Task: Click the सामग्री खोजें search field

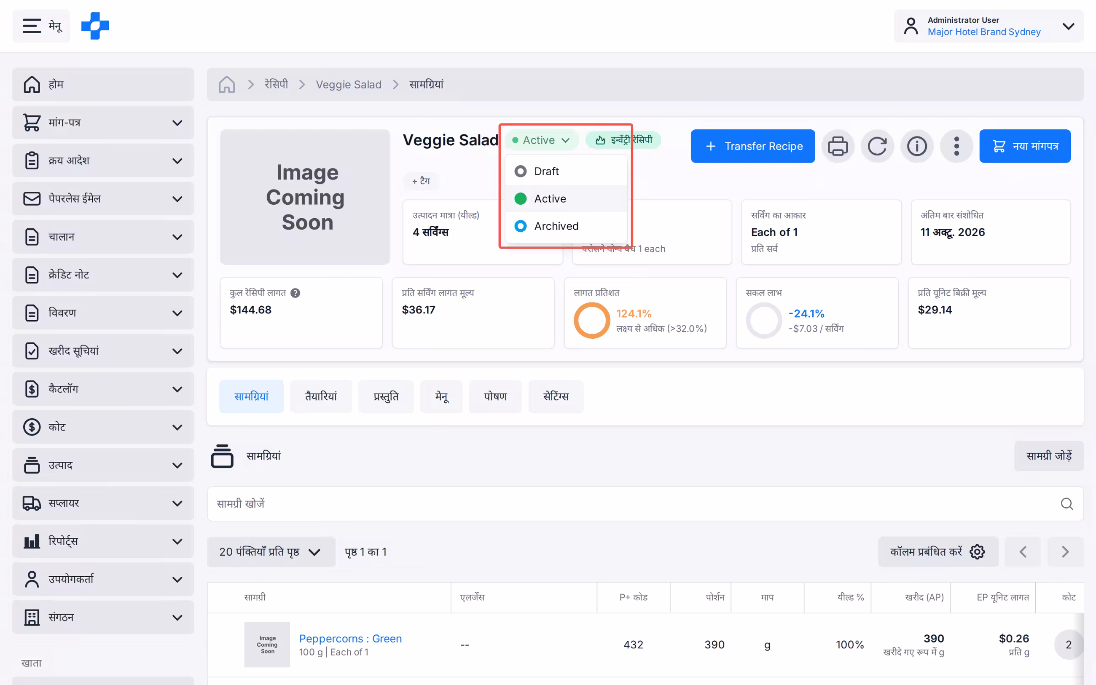Action: [x=645, y=504]
